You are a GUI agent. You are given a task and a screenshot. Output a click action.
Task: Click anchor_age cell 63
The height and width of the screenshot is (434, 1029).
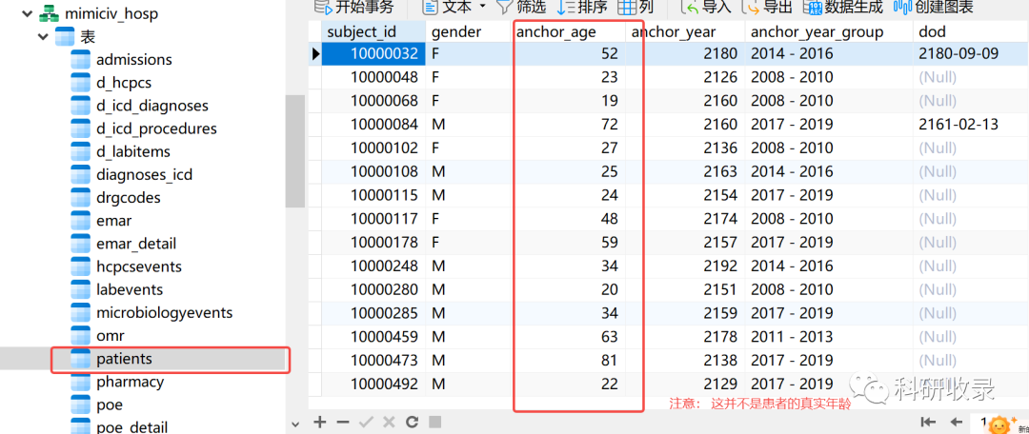569,336
